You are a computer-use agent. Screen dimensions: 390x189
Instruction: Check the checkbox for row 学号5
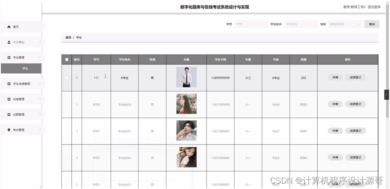pyautogui.click(x=67, y=185)
